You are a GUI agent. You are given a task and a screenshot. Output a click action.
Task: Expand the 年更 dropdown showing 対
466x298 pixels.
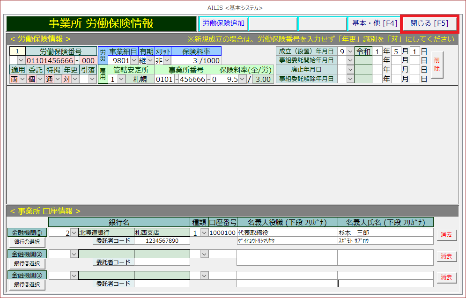point(74,79)
